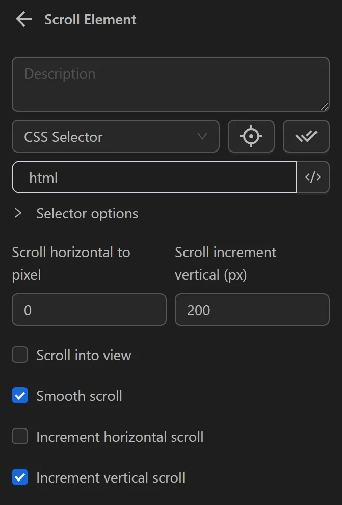The image size is (342, 505).
Task: Click the Selector options text label
Action: pyautogui.click(x=87, y=213)
